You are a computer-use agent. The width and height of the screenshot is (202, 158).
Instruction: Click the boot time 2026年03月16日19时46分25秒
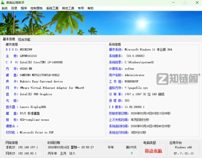[151, 126]
